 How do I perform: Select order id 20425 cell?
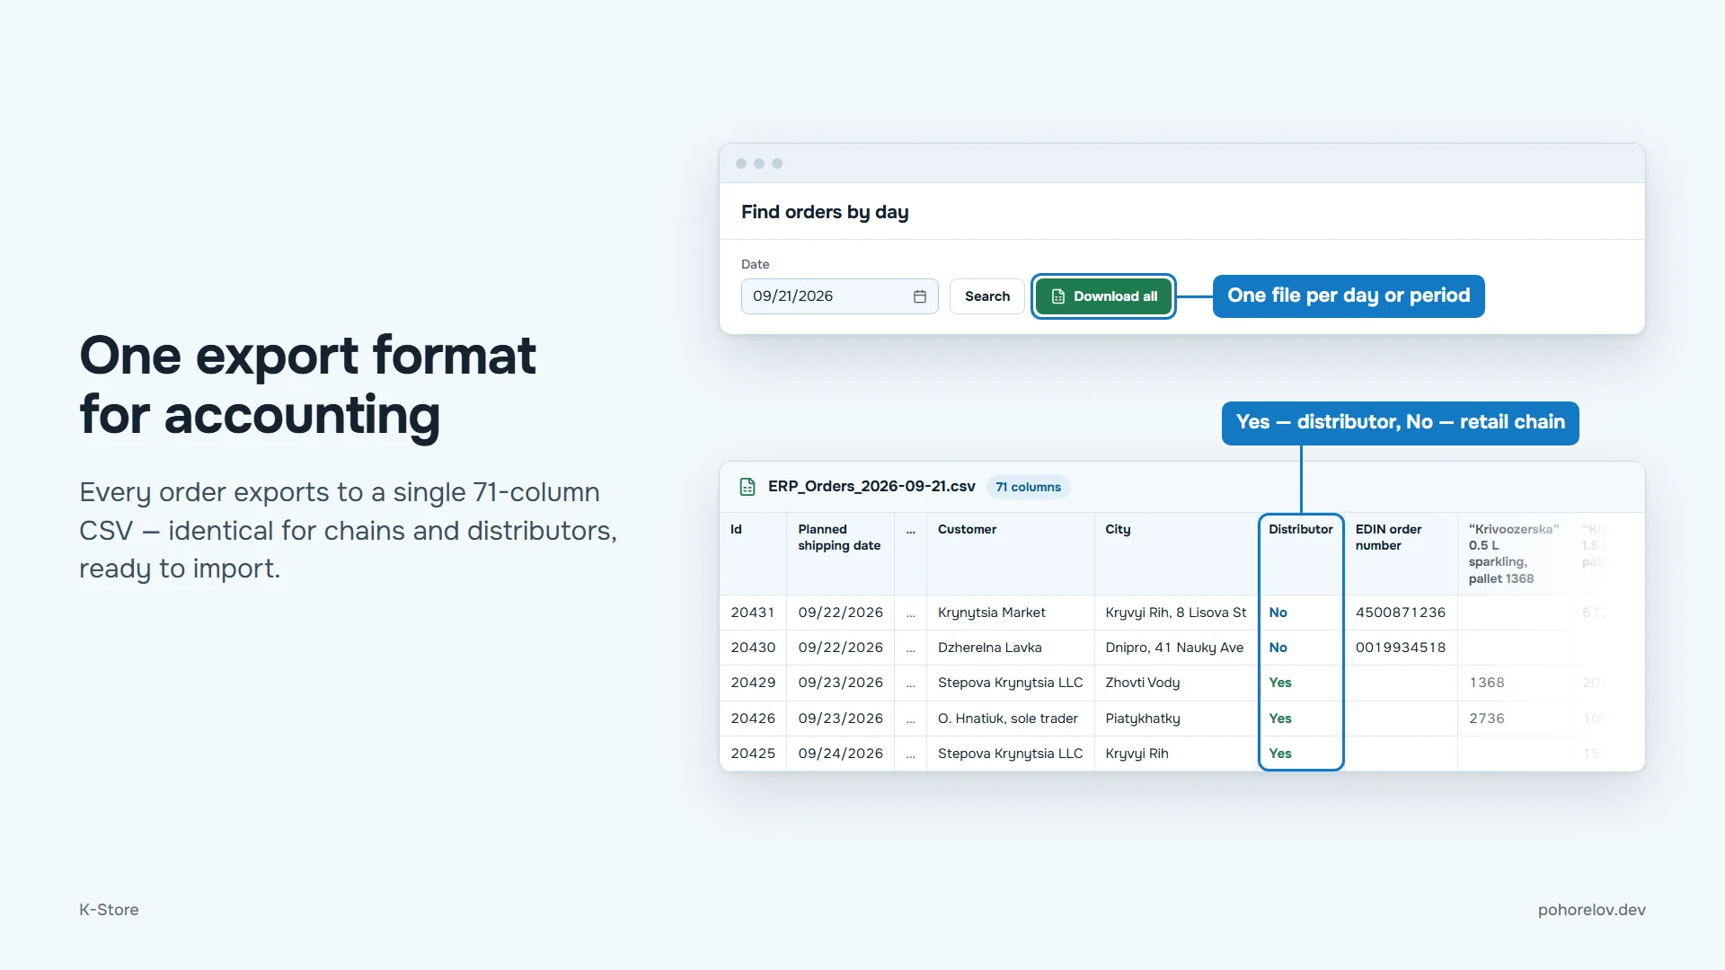[x=752, y=754]
